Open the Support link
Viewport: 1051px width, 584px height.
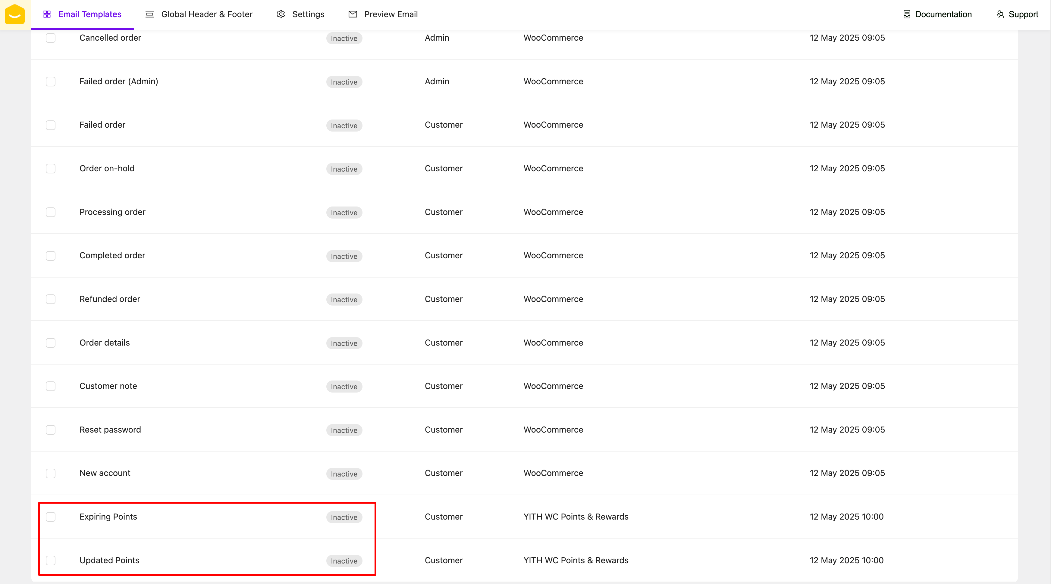coord(1023,14)
